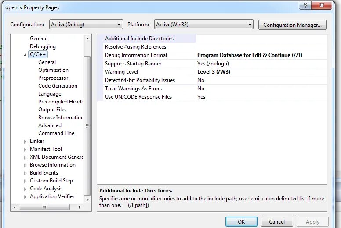Image resolution: width=341 pixels, height=228 pixels.
Task: Expand the XML Document Generator node
Action: pyautogui.click(x=25, y=157)
